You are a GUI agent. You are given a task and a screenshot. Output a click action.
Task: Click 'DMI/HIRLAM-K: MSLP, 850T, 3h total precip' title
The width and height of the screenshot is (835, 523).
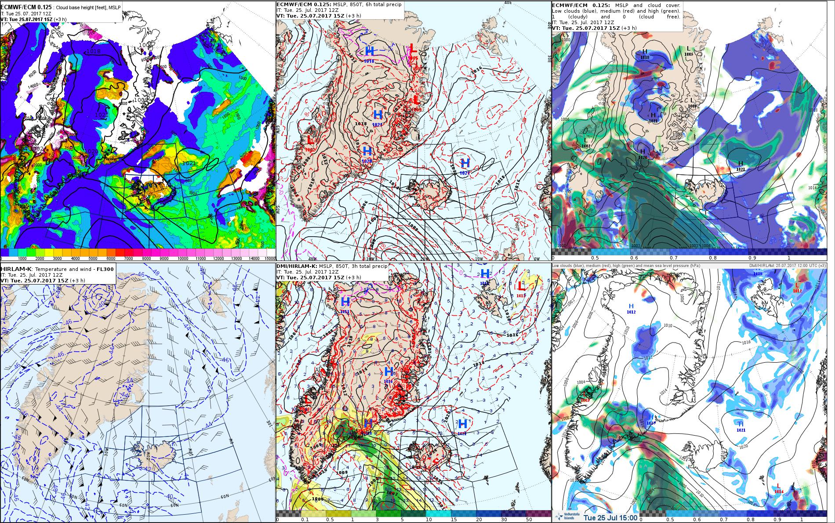pos(332,266)
